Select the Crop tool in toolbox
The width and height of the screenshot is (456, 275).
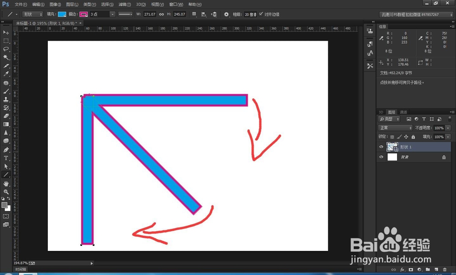click(x=6, y=66)
